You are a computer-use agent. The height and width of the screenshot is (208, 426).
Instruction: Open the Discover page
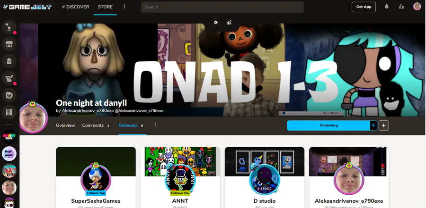coord(75,7)
